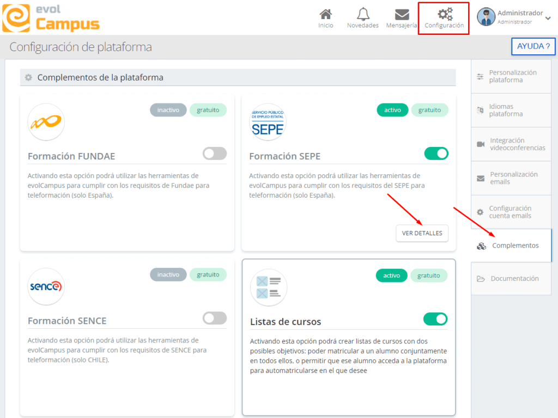This screenshot has width=558, height=418.
Task: Click the evolCampus logo
Action: click(51, 17)
